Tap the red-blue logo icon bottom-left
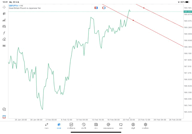Image resolution: width=192 pixels, height=134 pixels. pos(4,117)
